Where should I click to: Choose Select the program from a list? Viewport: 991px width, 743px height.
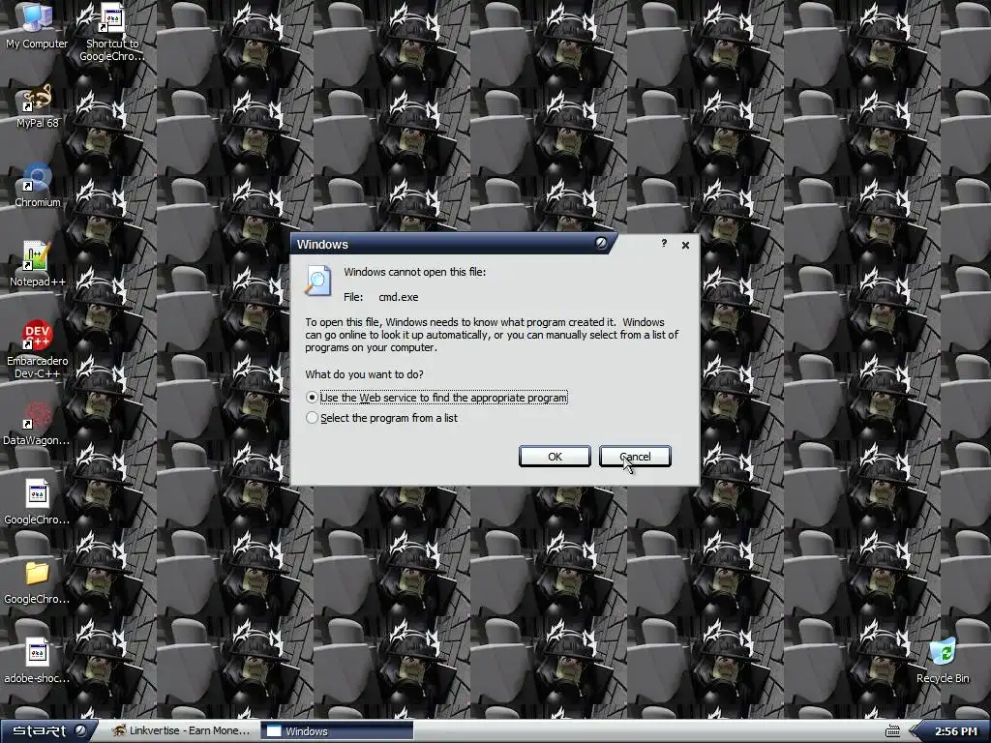point(381,418)
